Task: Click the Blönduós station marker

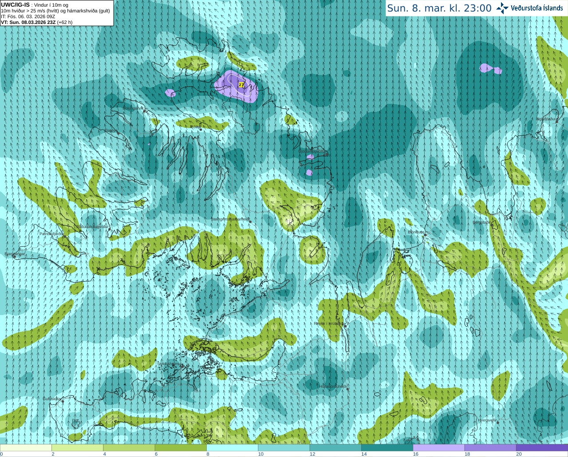Action: coord(425,235)
